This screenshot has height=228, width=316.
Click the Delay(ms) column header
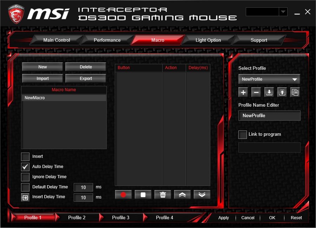[198, 68]
